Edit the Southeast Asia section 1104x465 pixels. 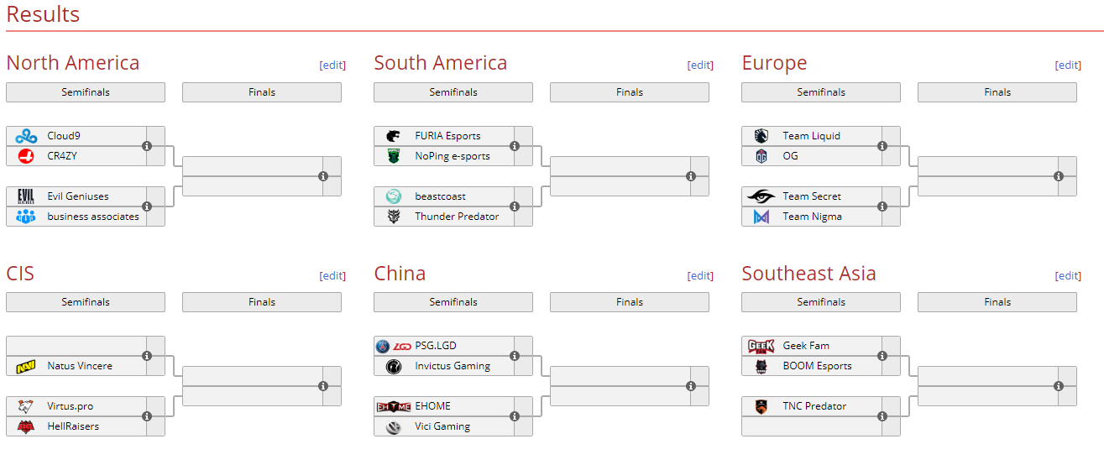1068,275
